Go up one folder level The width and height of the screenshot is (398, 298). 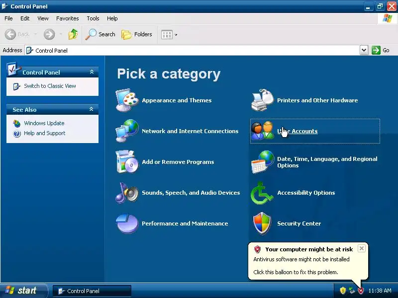pos(73,34)
